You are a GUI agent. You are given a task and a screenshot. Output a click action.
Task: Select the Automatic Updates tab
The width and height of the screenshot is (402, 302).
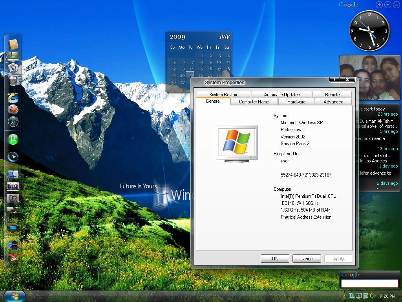click(x=281, y=94)
